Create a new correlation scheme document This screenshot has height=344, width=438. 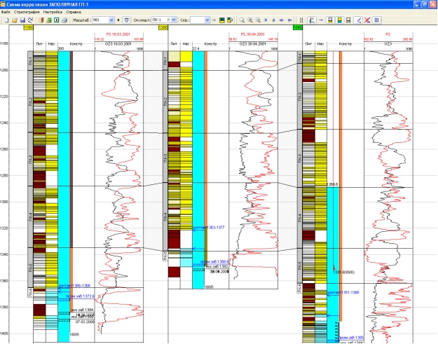pos(7,20)
